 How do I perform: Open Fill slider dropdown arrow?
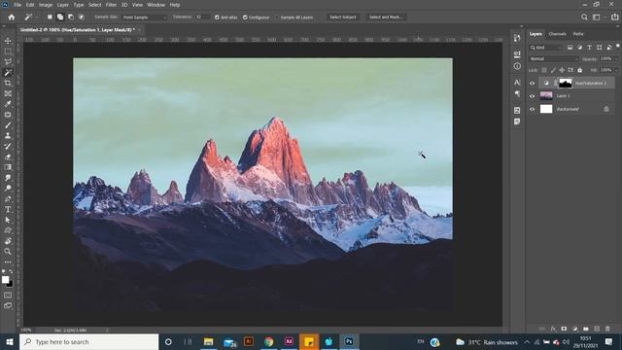click(615, 70)
